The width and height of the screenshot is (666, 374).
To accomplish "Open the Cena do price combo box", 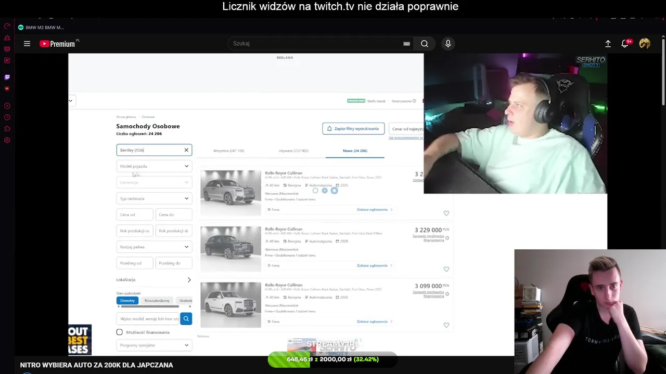I will pyautogui.click(x=173, y=215).
